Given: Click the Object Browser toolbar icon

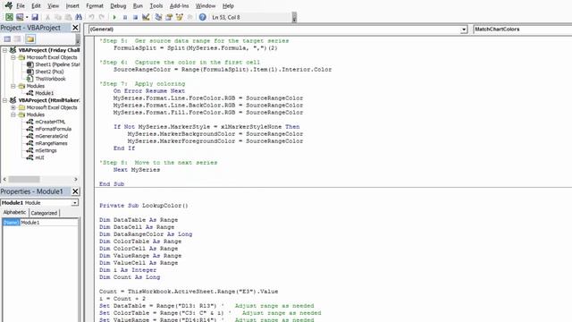Looking at the screenshot, I should [180, 17].
